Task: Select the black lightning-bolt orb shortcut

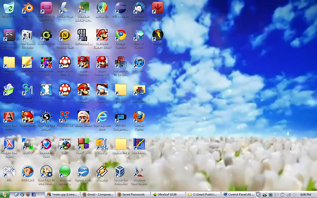Action: 158,35
